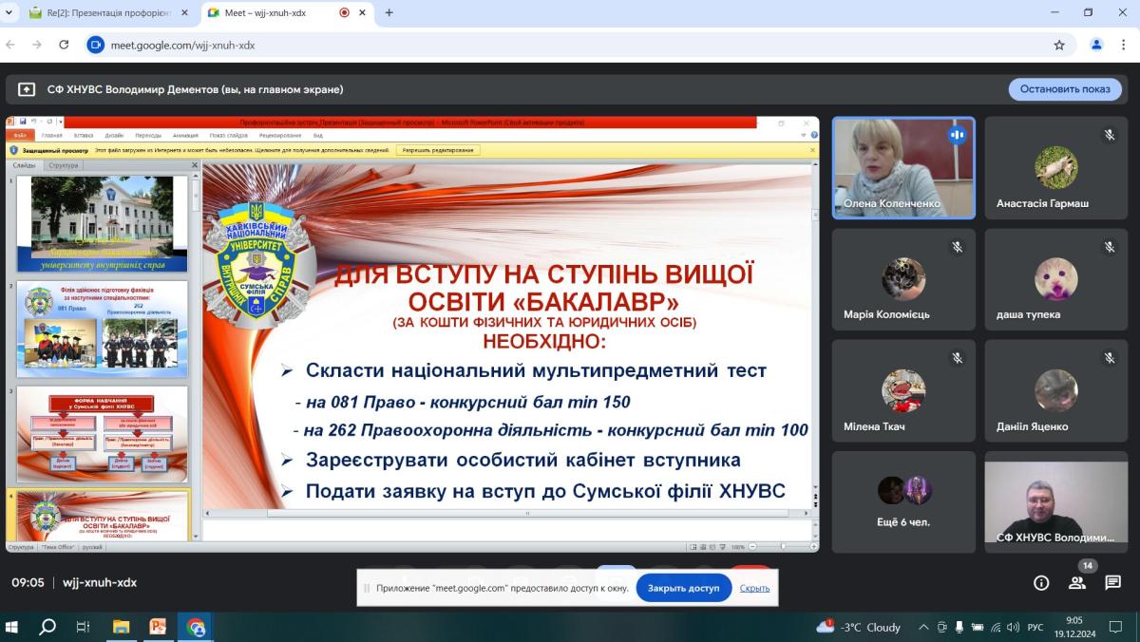Adjust the PowerPoint zoom slider in status bar

pos(784,547)
